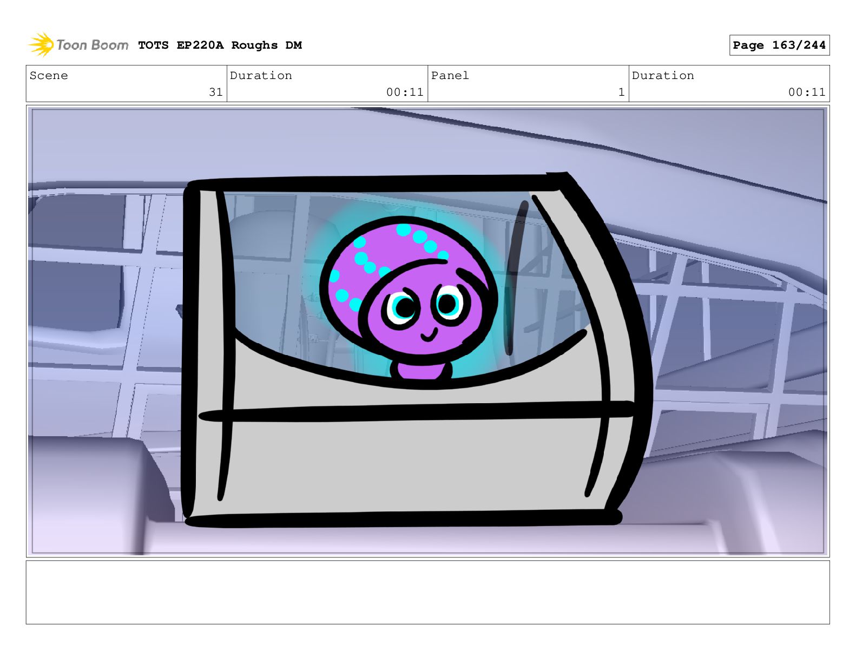Click the 'Scene' header label

click(x=49, y=76)
